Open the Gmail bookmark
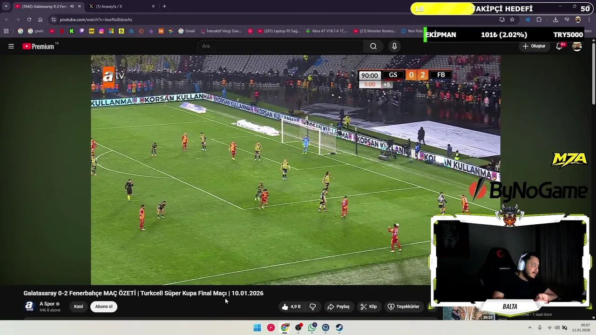 tap(187, 31)
